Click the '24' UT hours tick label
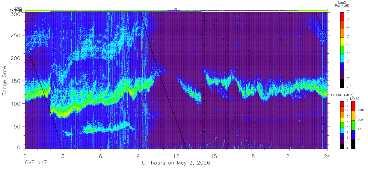This screenshot has width=368, height=169. click(x=327, y=156)
